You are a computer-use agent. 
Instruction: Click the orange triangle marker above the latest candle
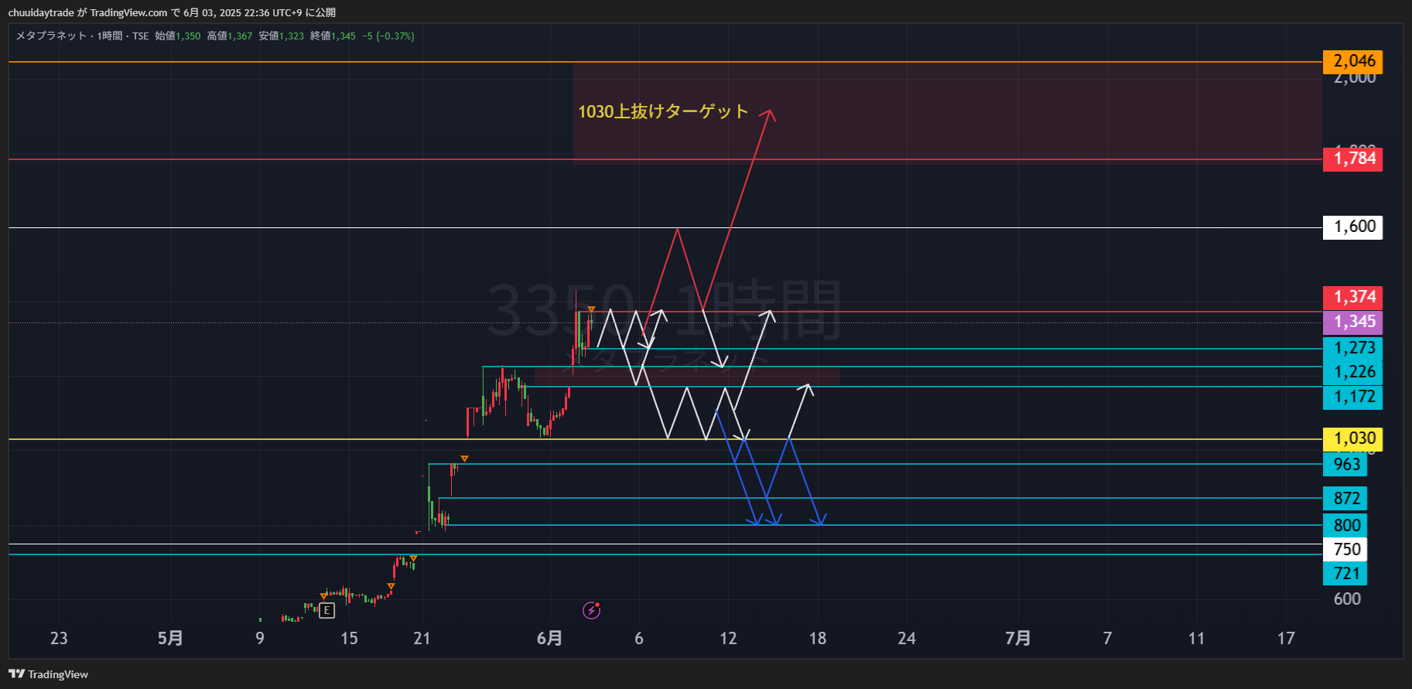tap(591, 310)
